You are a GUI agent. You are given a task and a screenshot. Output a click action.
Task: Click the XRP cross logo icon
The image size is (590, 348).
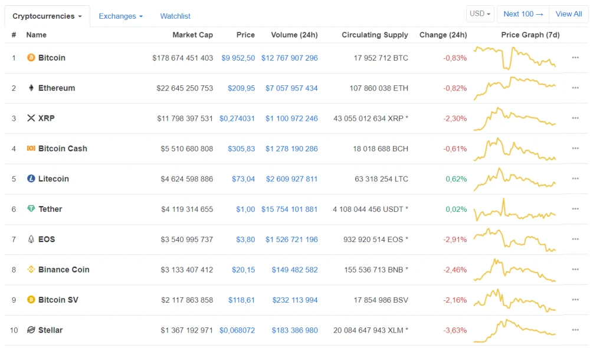31,118
